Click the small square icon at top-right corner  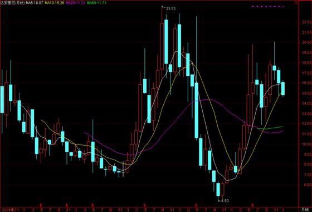click(x=296, y=3)
